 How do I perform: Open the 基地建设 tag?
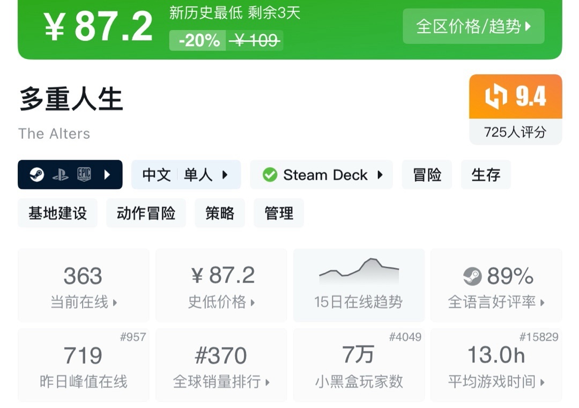[x=57, y=213]
